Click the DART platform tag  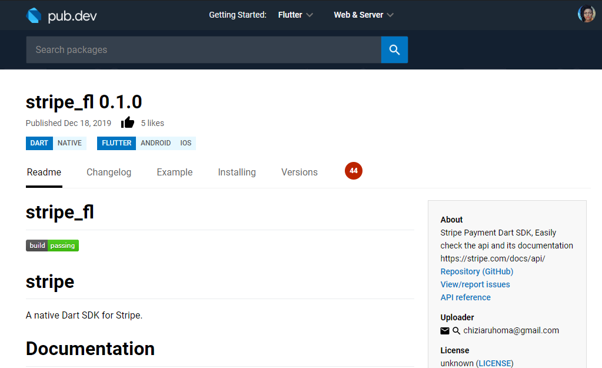pyautogui.click(x=39, y=143)
